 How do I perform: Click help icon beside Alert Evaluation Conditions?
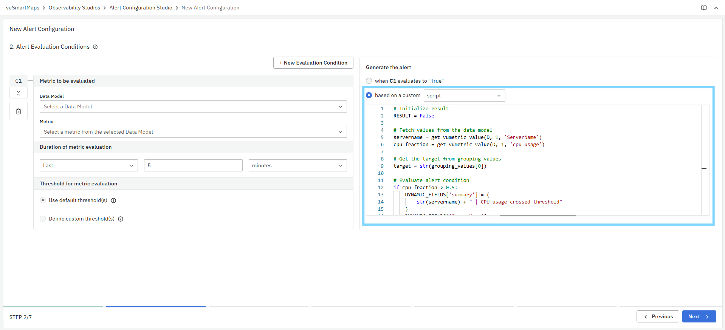95,47
